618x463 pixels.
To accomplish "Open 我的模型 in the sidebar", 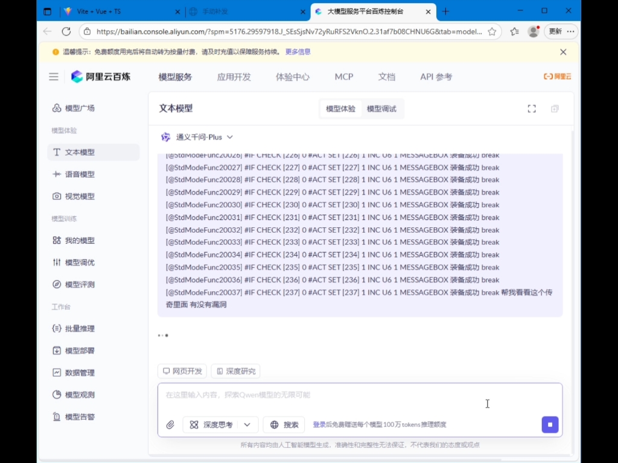I will (x=74, y=240).
